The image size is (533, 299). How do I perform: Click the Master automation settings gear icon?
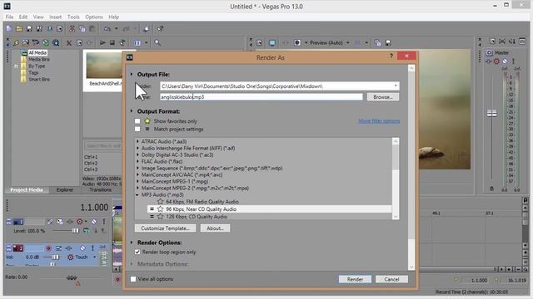496,61
